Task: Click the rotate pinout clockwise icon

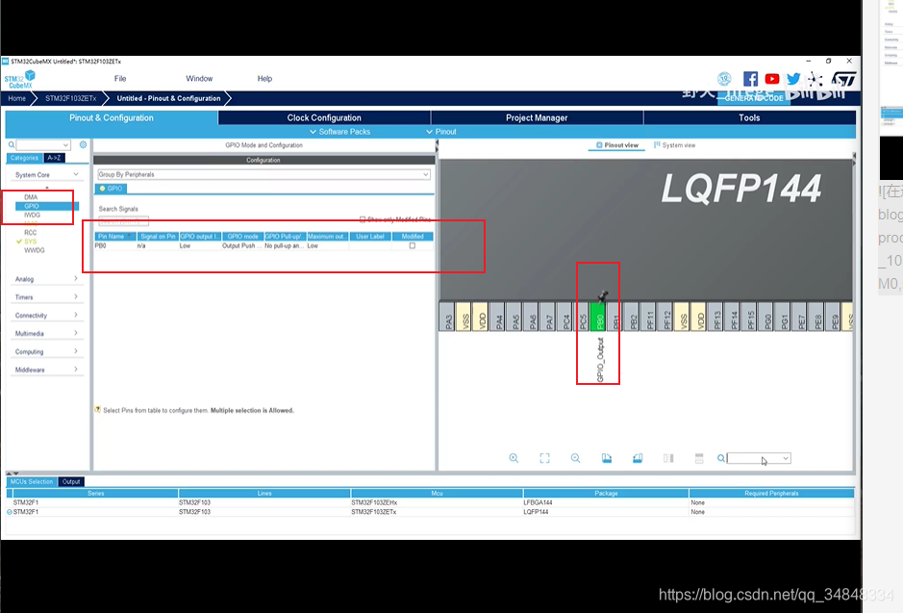Action: tap(607, 458)
